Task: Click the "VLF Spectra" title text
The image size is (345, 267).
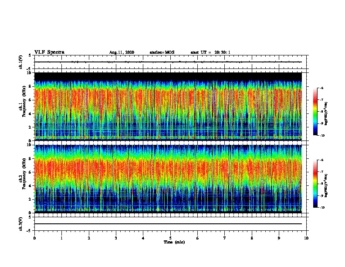Action: coord(49,52)
